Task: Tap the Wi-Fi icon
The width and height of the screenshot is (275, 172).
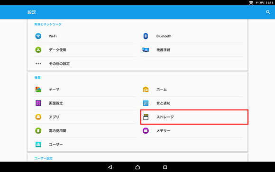Action: pos(38,36)
